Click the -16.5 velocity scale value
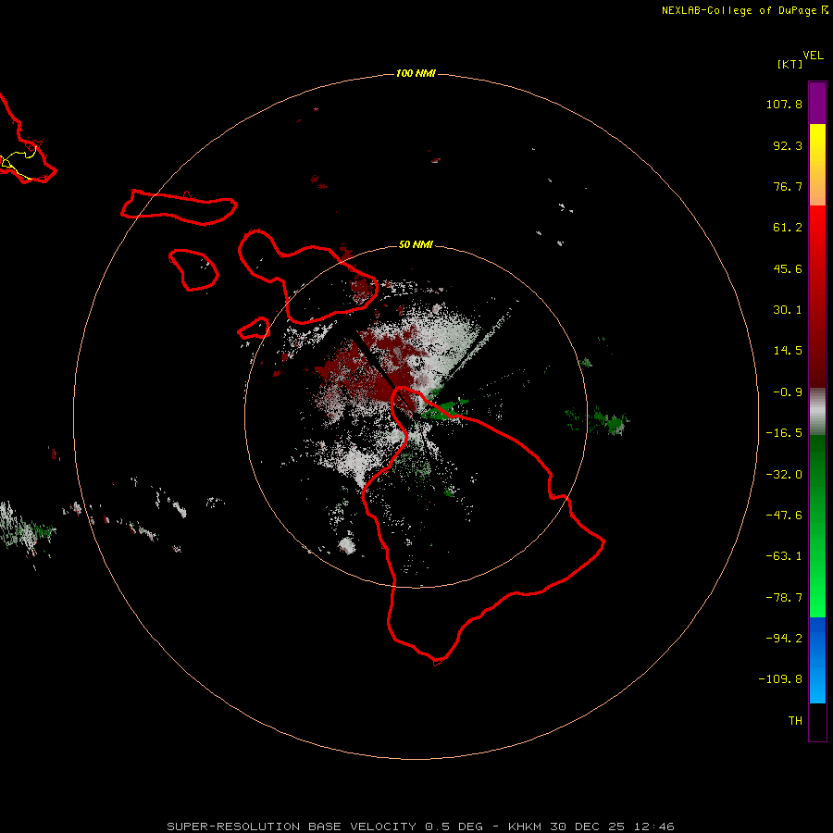The height and width of the screenshot is (833, 833). tap(784, 433)
